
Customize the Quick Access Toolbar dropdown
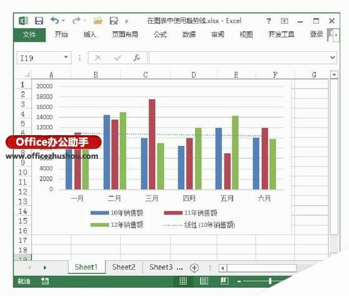pos(127,21)
